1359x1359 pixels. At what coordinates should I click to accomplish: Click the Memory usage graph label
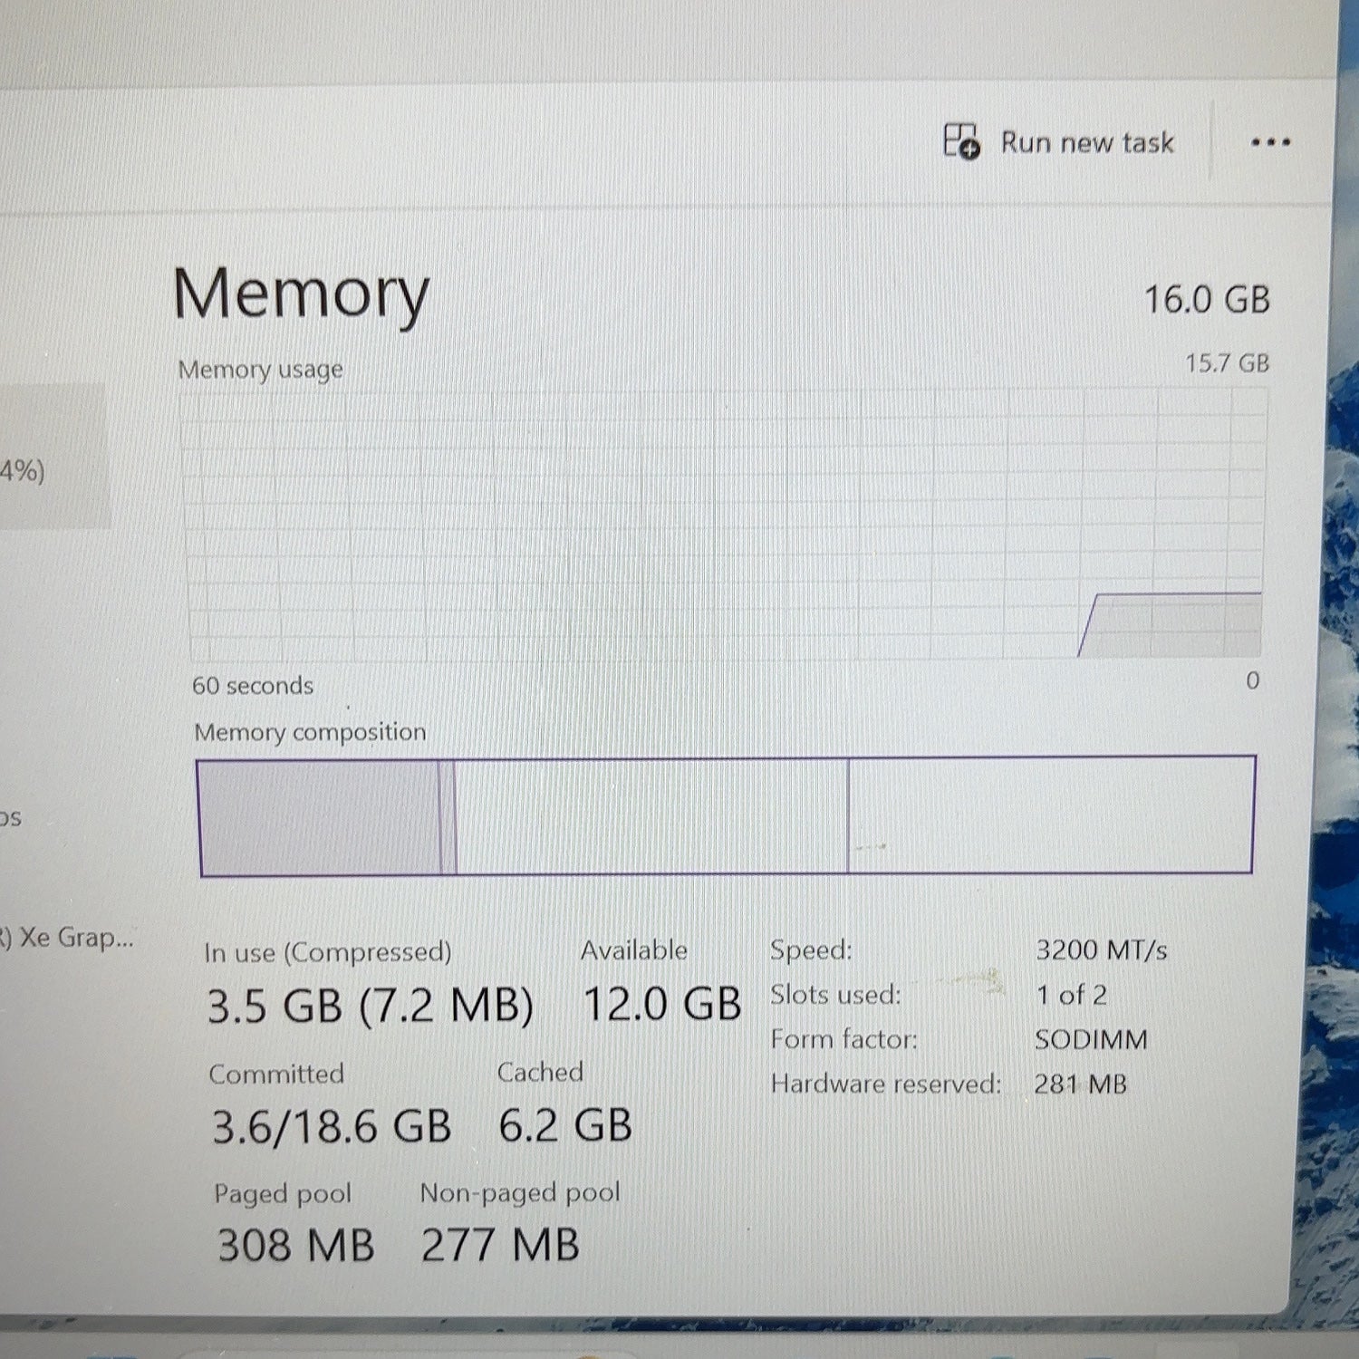[x=261, y=370]
